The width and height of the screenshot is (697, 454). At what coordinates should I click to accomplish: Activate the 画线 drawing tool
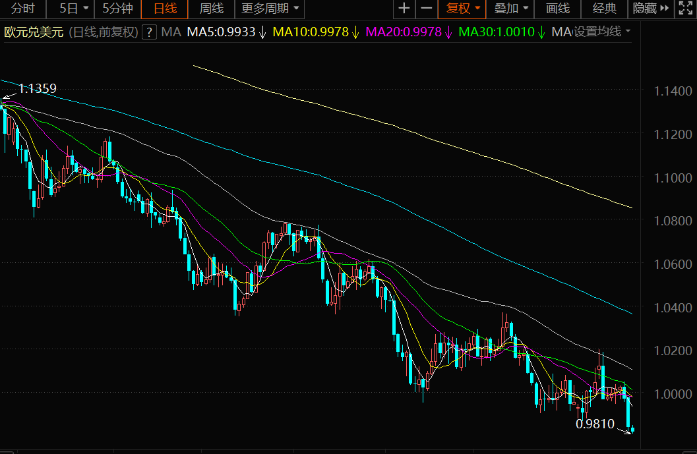click(557, 9)
